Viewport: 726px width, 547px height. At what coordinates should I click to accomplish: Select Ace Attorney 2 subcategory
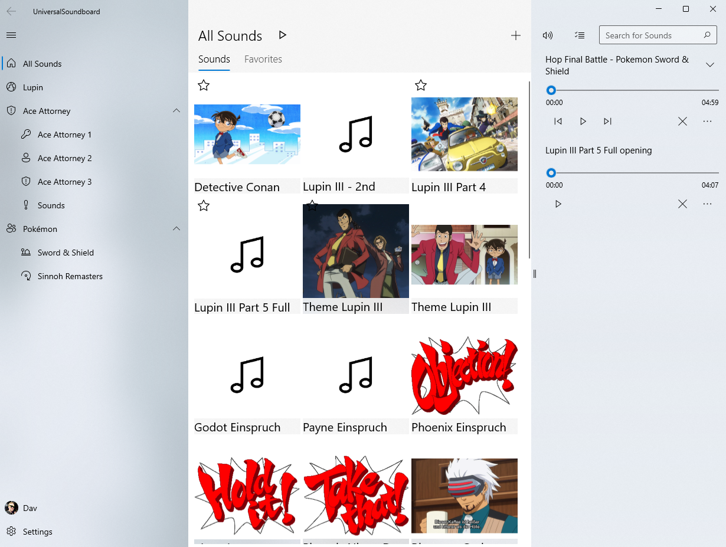coord(94,158)
